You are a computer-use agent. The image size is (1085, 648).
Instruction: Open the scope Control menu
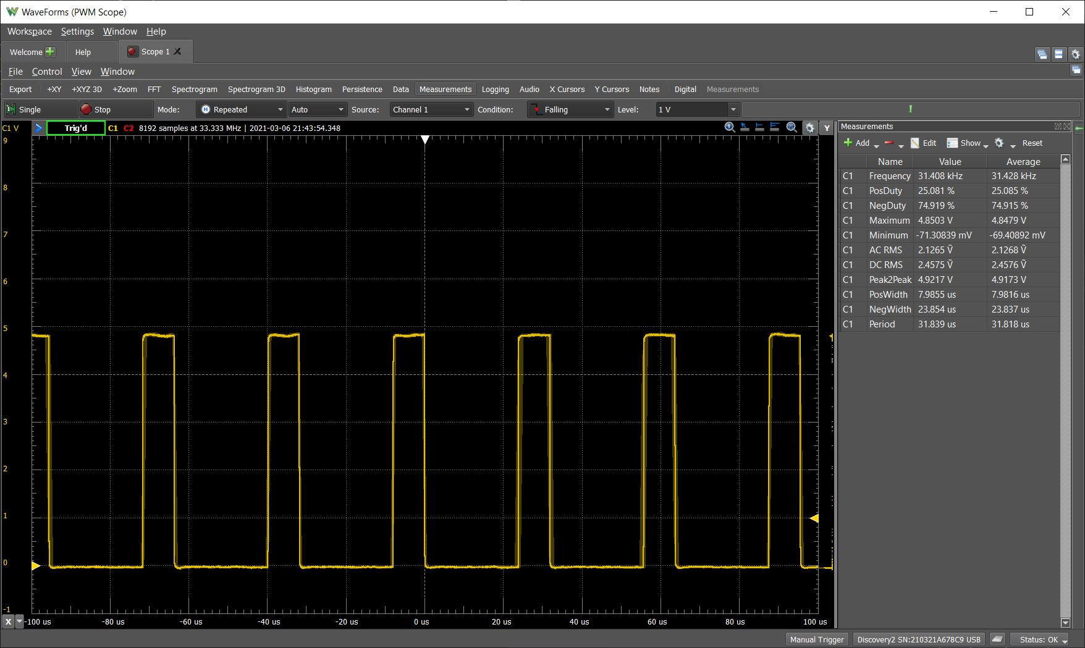point(47,72)
